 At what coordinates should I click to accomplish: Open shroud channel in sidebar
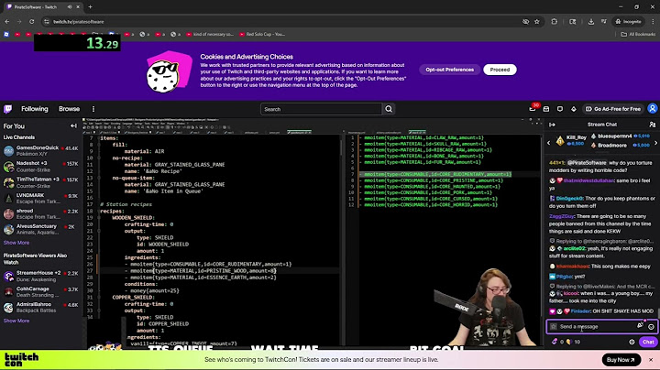[40, 213]
